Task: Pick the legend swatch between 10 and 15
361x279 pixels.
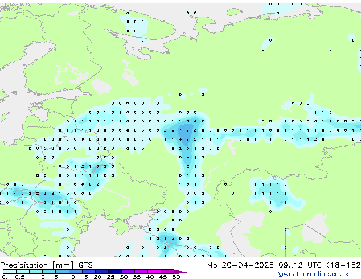Action: [76, 272]
